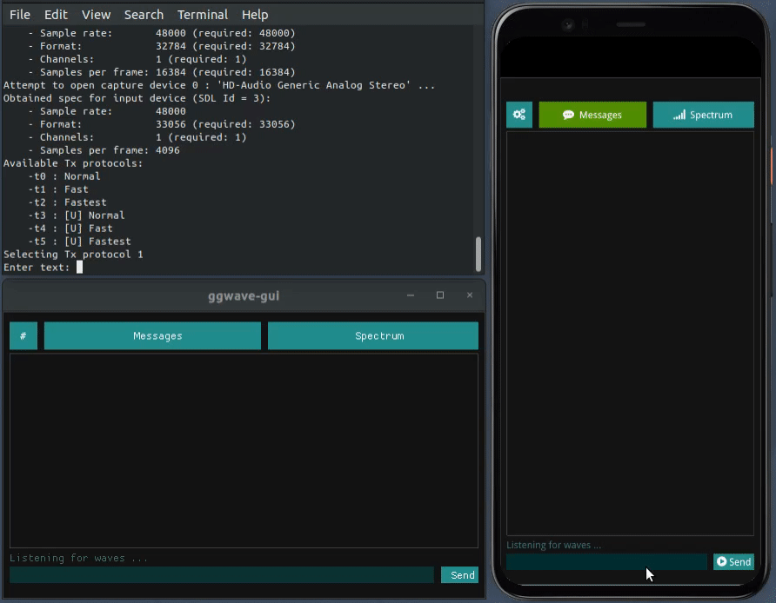Close the ggwave-gui window

tap(470, 295)
